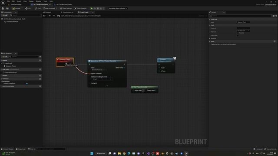Open the Tools menu

pyautogui.click(x=45, y=1)
